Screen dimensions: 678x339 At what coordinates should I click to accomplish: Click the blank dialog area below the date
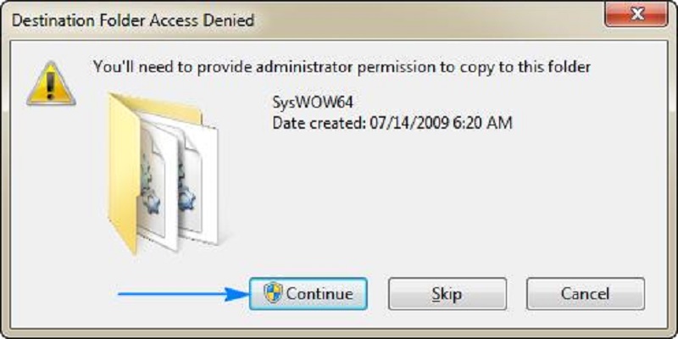(424, 203)
